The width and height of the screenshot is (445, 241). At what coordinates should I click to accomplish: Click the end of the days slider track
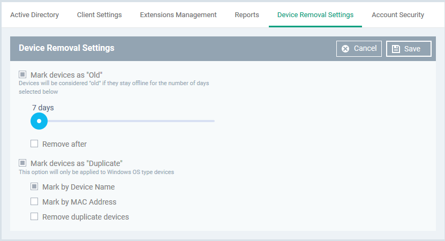[x=214, y=121]
